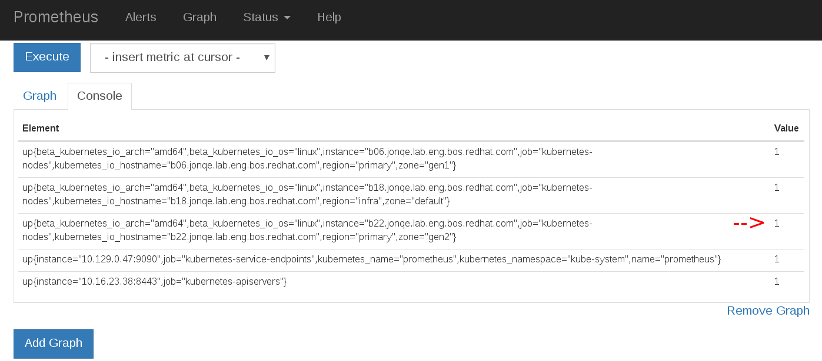Open the insert metric at cursor dropdown

coord(182,58)
